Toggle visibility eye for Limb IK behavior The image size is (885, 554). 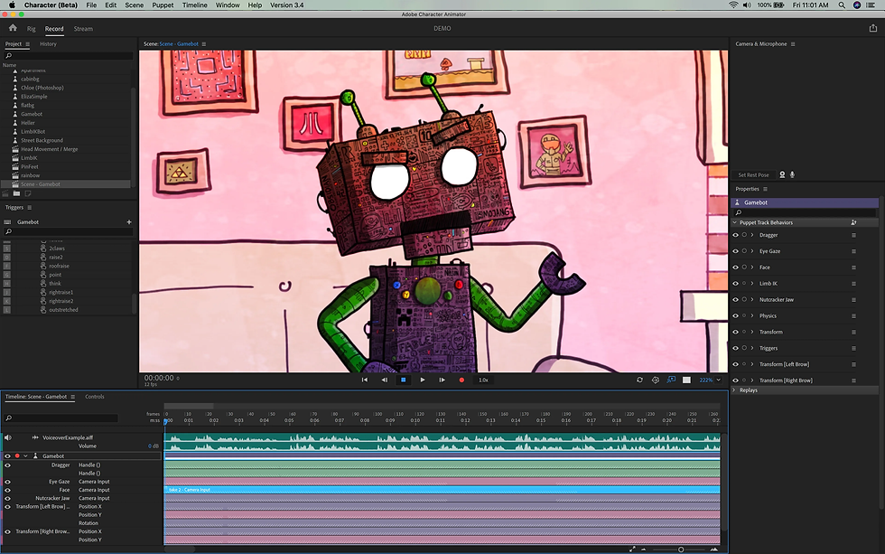pyautogui.click(x=735, y=284)
